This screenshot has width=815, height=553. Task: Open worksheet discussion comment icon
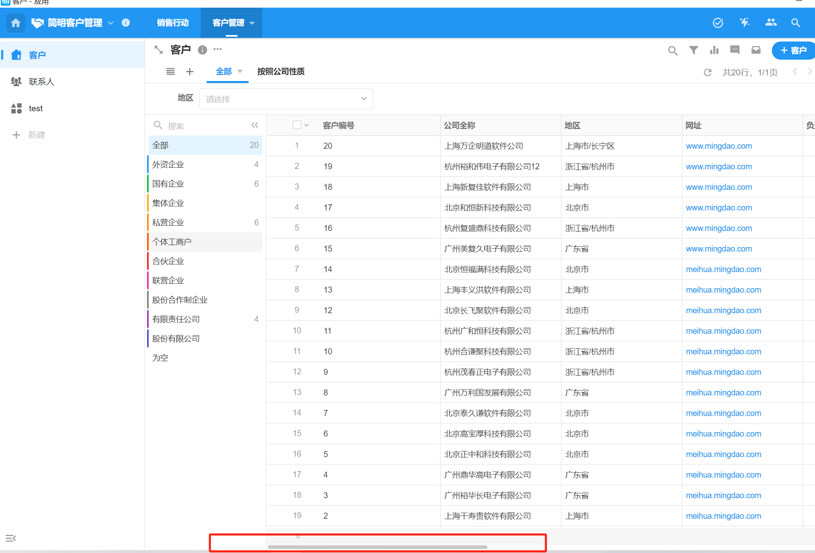pos(735,50)
